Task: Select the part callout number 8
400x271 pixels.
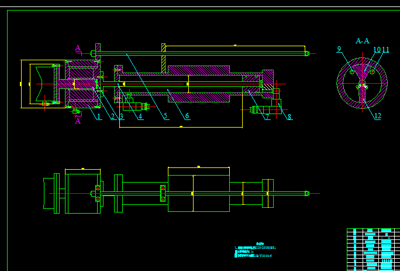Action: 289,116
